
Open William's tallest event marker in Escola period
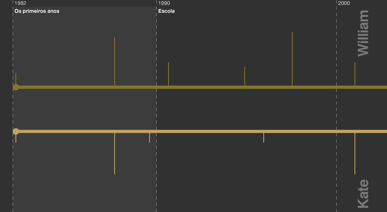(x=292, y=59)
